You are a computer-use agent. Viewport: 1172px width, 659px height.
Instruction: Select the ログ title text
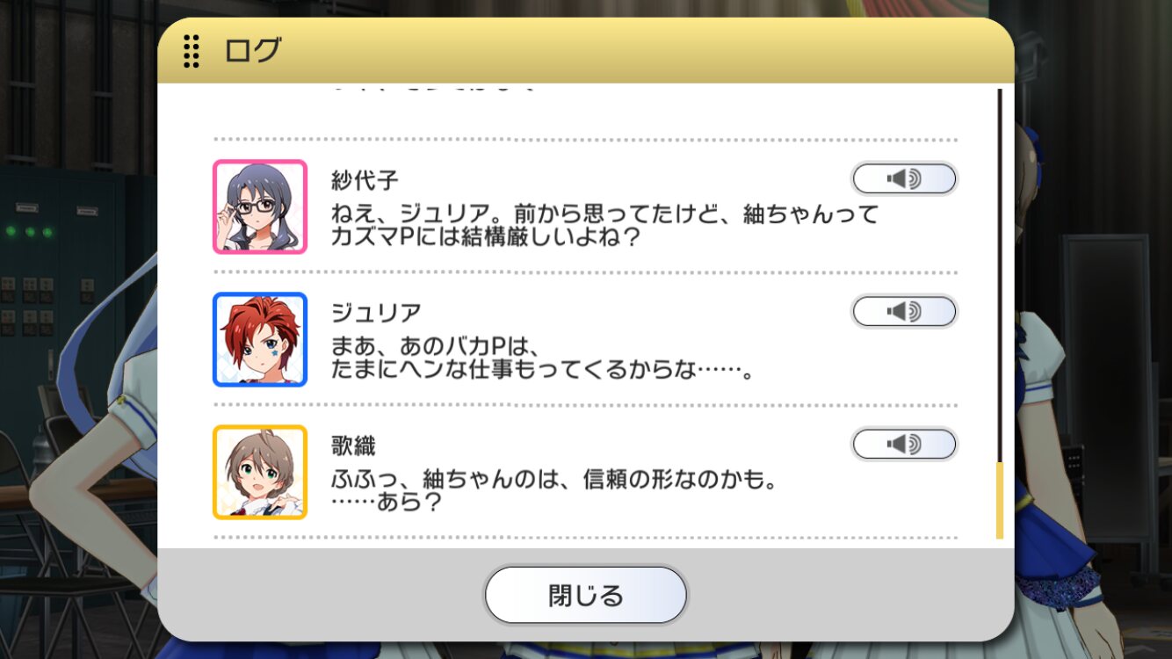coord(253,51)
